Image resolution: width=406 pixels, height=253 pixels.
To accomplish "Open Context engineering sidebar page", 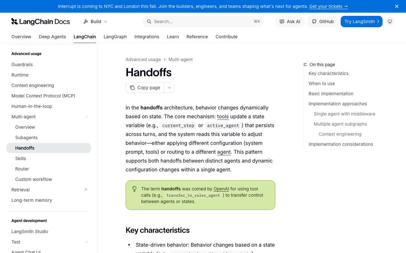I will [x=49, y=85].
